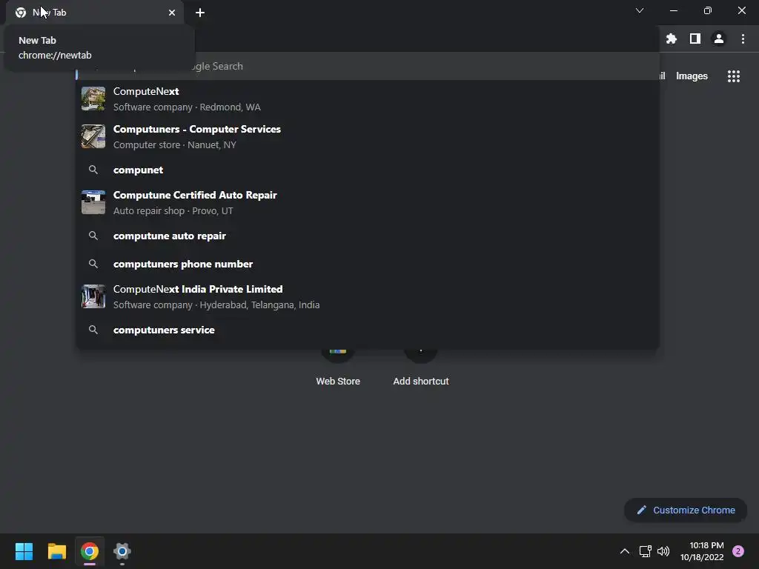Choose Computuners - Computer Services suggestion
Screen dimensions: 759x569
368,136
